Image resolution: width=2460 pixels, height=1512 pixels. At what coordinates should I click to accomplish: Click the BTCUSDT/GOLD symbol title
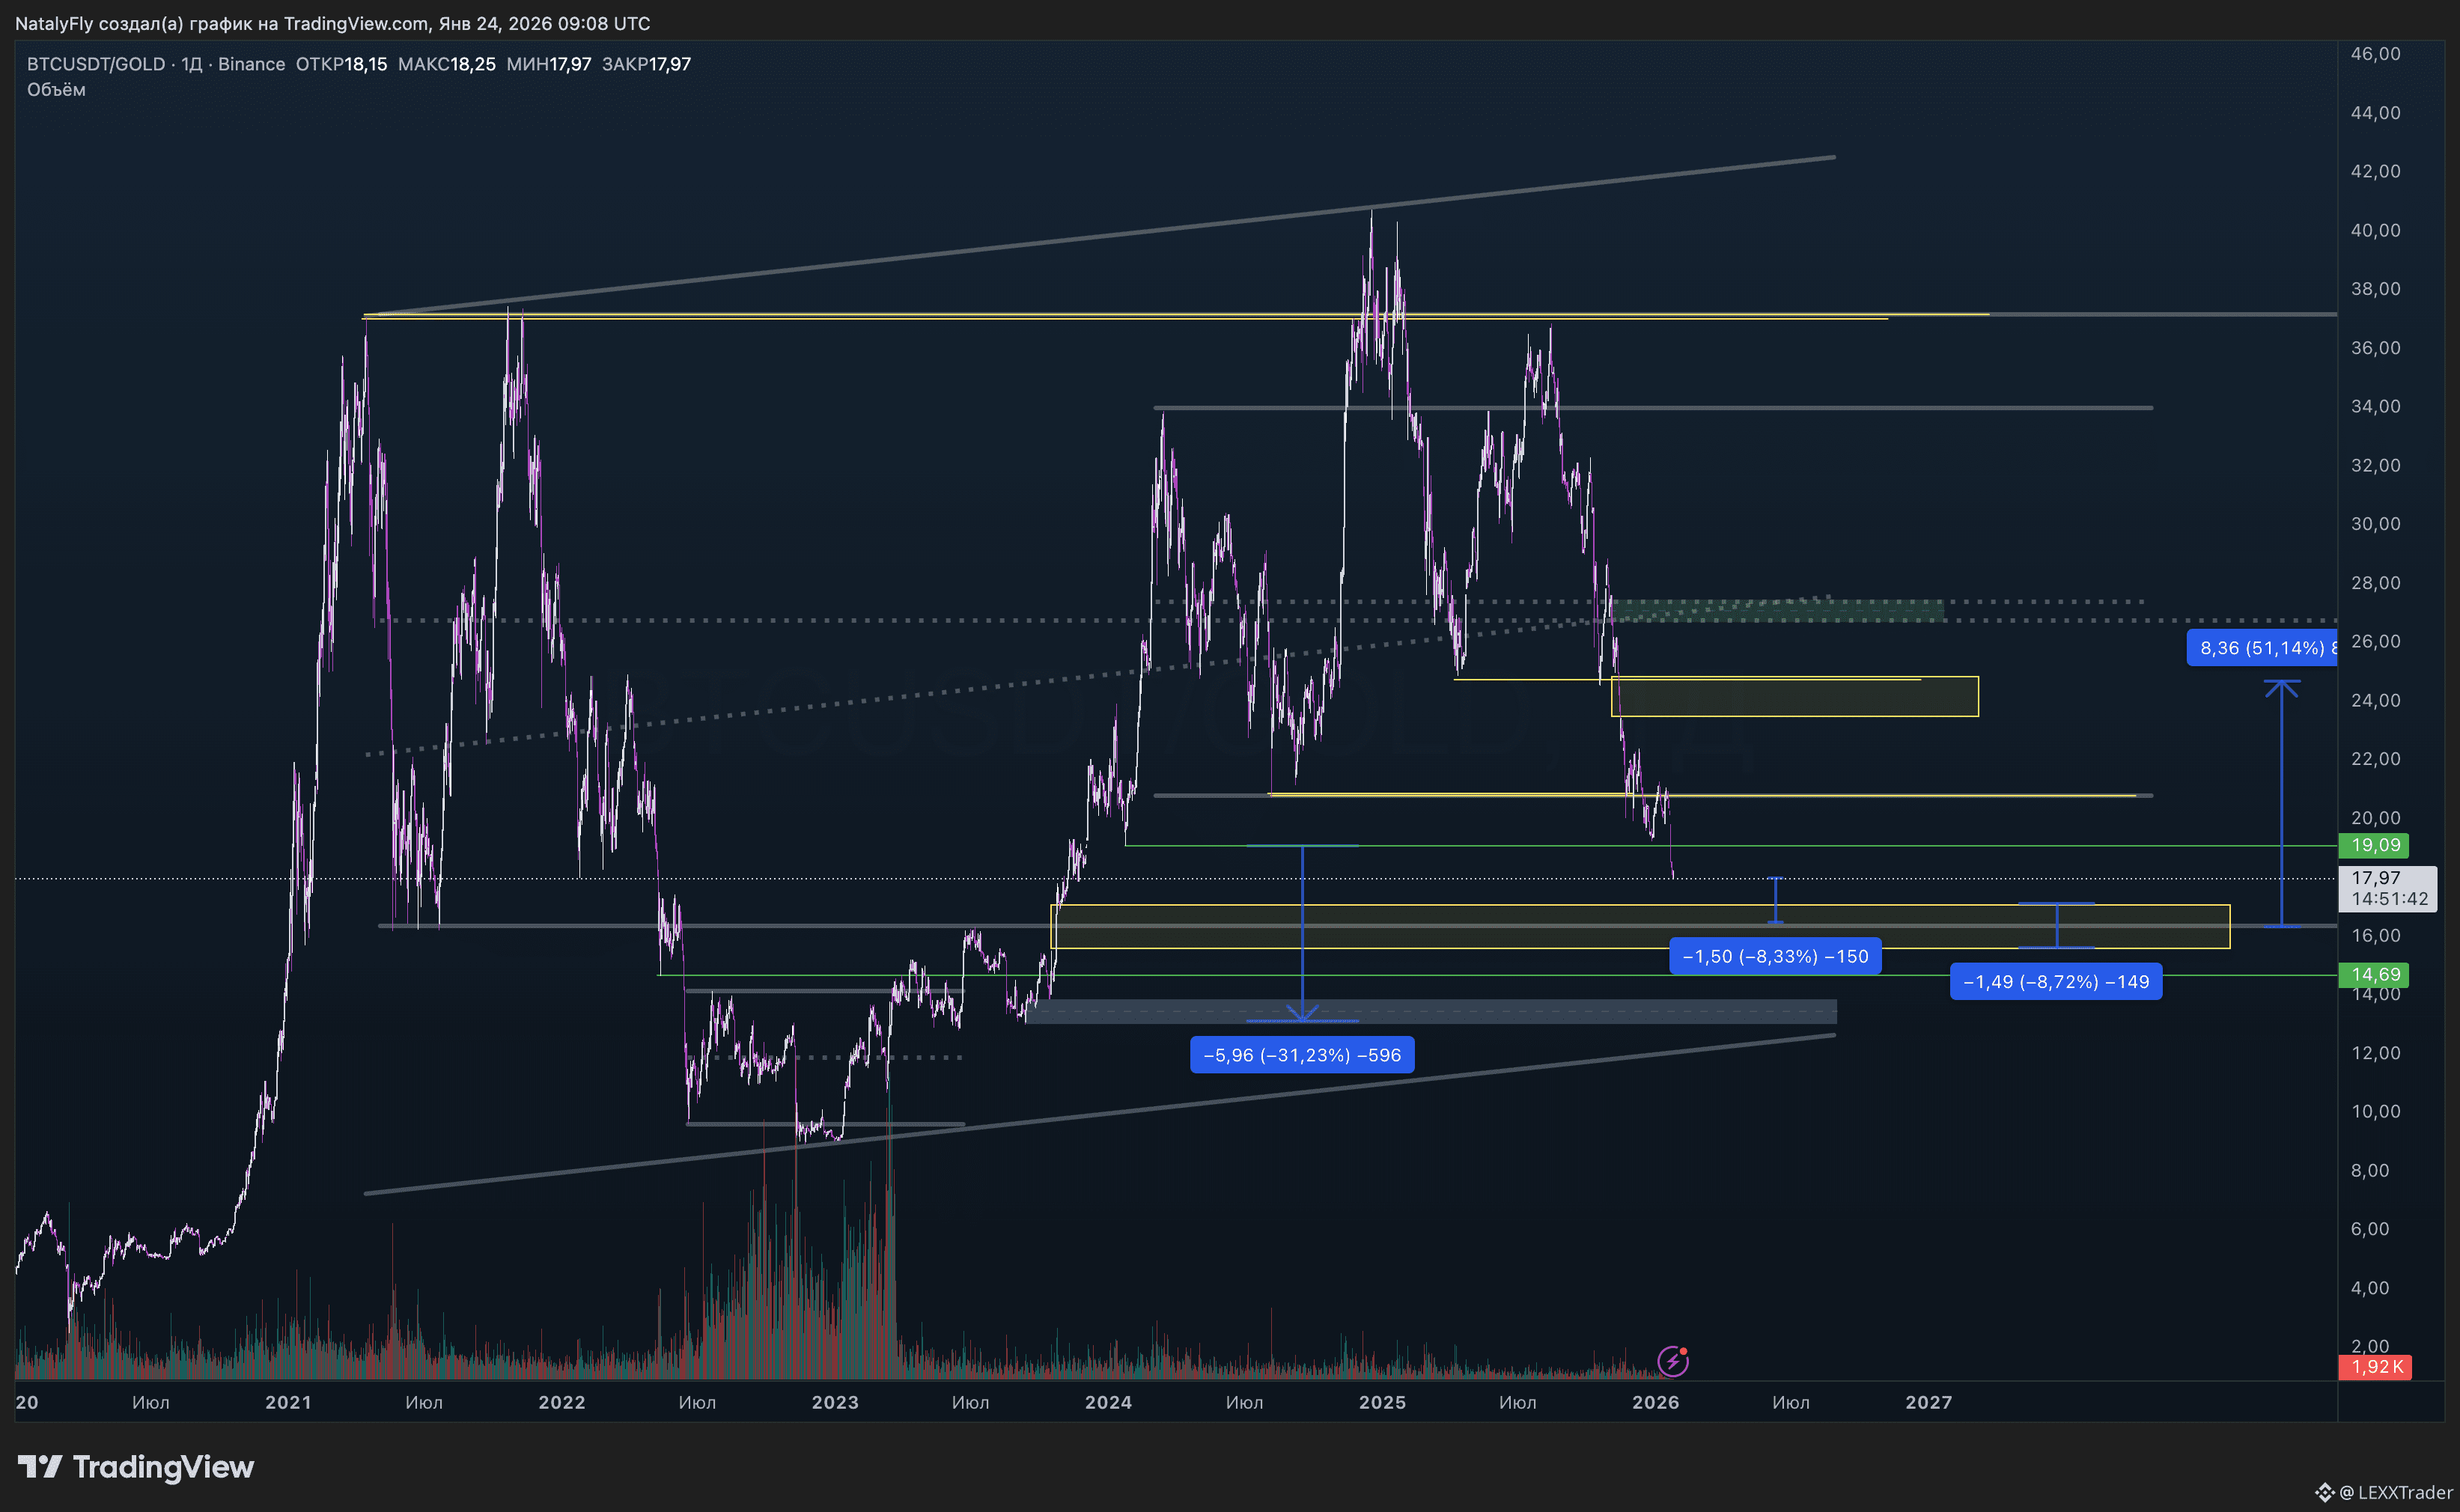tap(95, 64)
